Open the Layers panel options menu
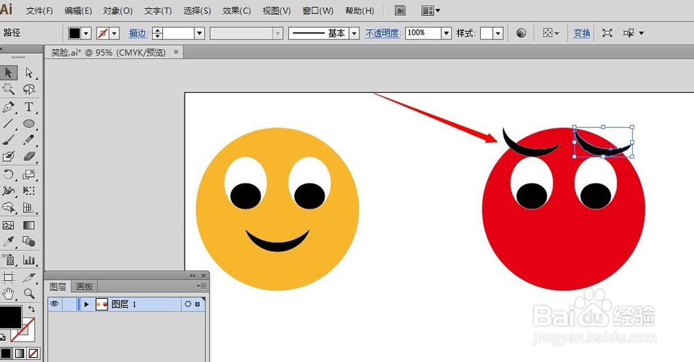Screen dimensions: 694x362 201,286
